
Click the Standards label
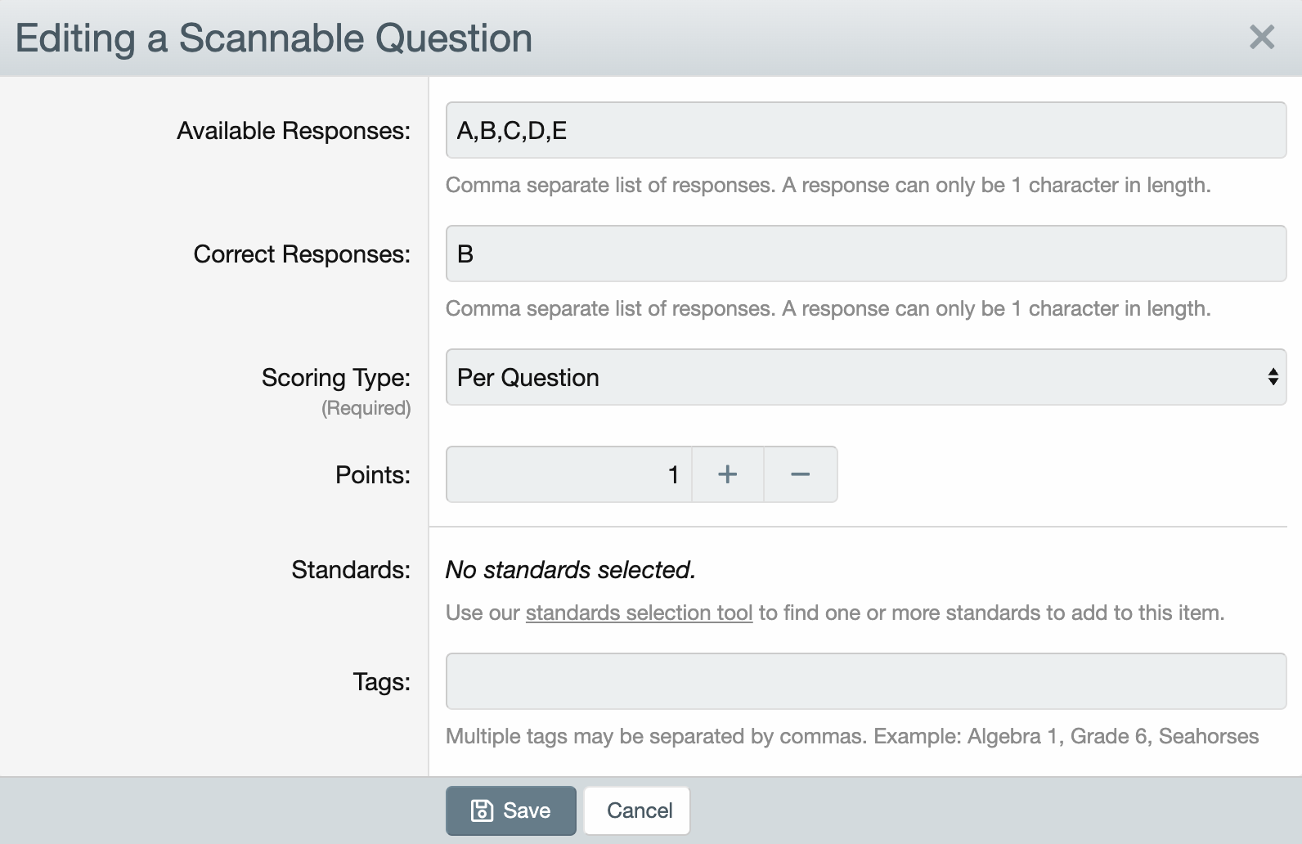click(351, 570)
